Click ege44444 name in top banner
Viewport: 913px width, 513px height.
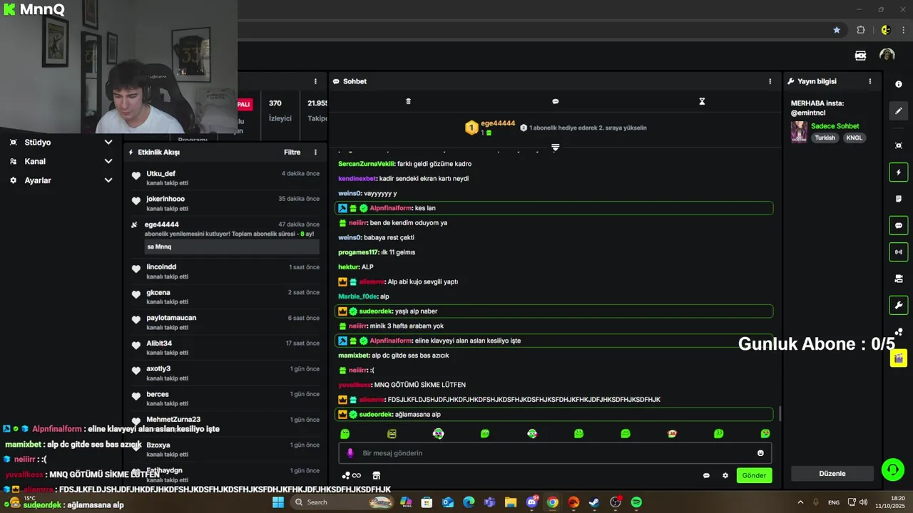[x=498, y=123]
